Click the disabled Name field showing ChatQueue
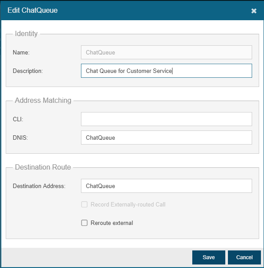Image resolution: width=264 pixels, height=268 pixels. (x=166, y=52)
